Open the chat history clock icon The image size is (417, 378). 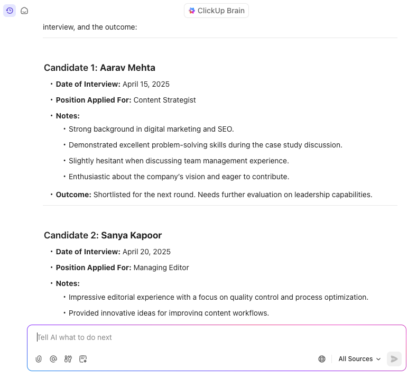point(10,11)
